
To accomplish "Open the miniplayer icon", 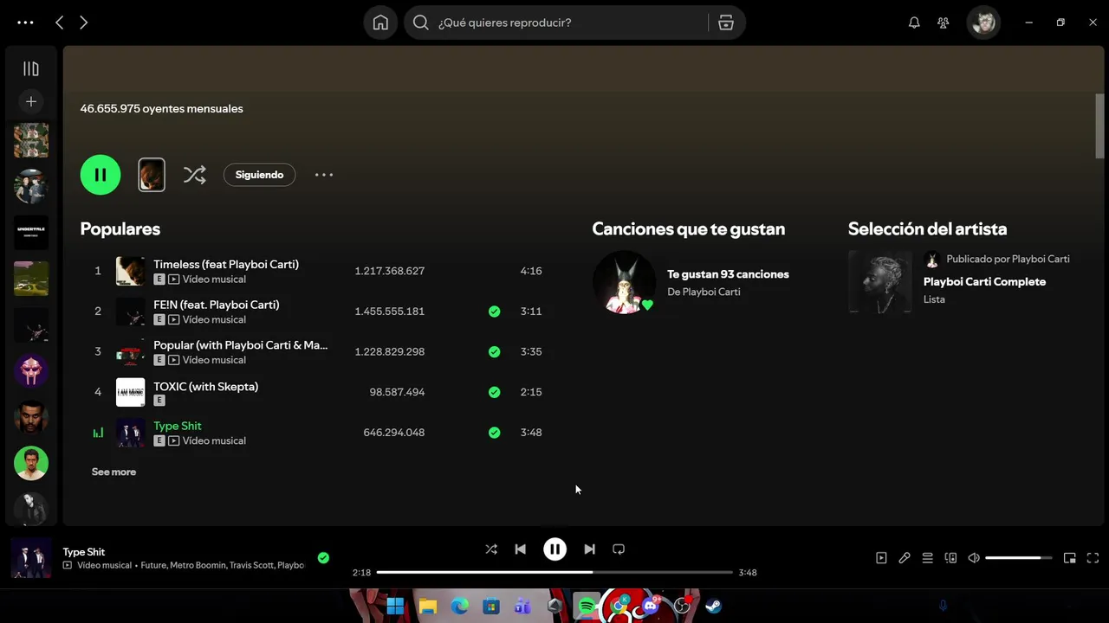I will coord(1070,558).
